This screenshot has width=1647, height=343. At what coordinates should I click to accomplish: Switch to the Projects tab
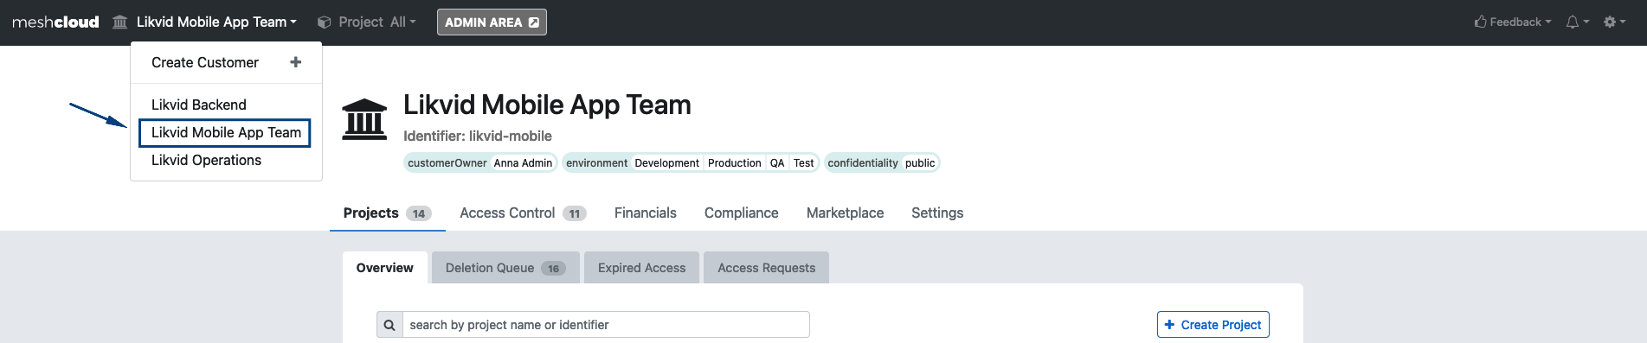click(x=387, y=213)
